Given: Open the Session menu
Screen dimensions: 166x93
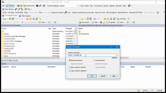Looking at the screenshot, I should (106, 6).
